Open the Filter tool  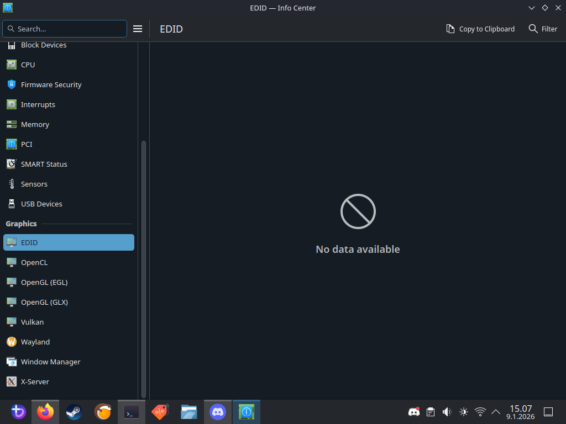tap(543, 29)
